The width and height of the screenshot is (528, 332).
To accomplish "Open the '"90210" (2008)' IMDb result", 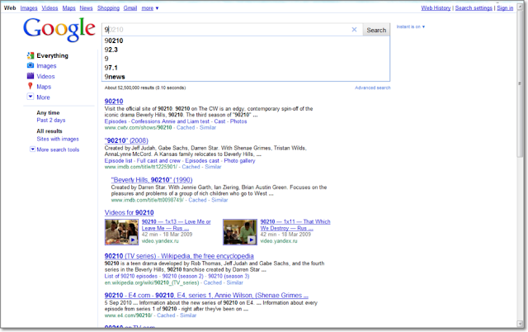I will pos(126,140).
